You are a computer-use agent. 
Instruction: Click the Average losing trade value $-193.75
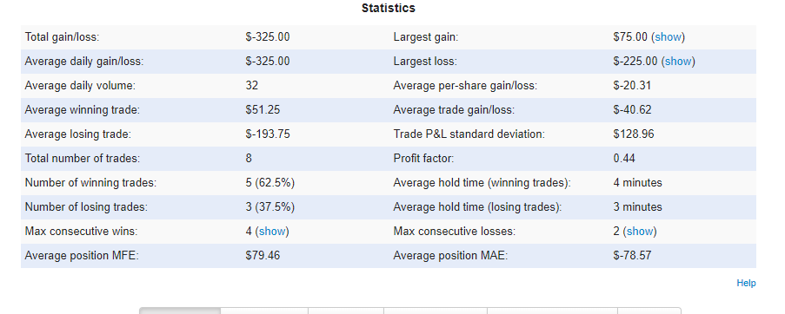268,134
